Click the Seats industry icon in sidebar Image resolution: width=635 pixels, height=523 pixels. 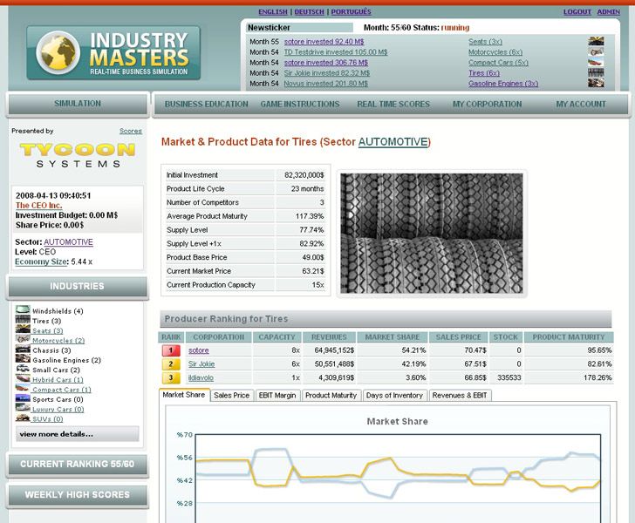tap(23, 329)
